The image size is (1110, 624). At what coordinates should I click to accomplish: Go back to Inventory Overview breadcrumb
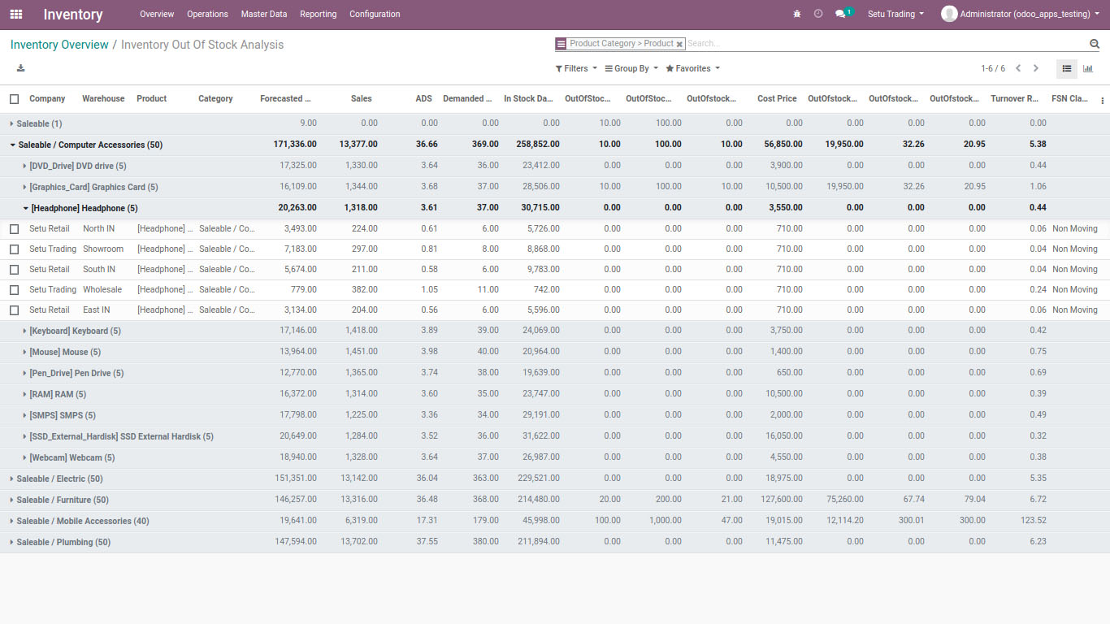(59, 45)
